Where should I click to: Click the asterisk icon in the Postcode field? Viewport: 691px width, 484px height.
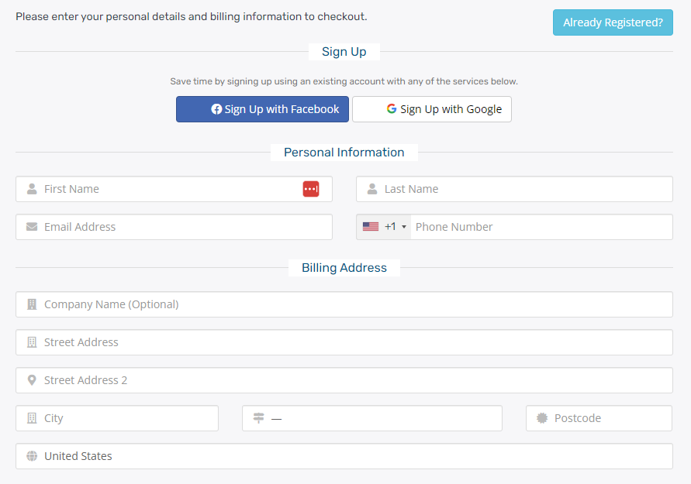point(541,417)
